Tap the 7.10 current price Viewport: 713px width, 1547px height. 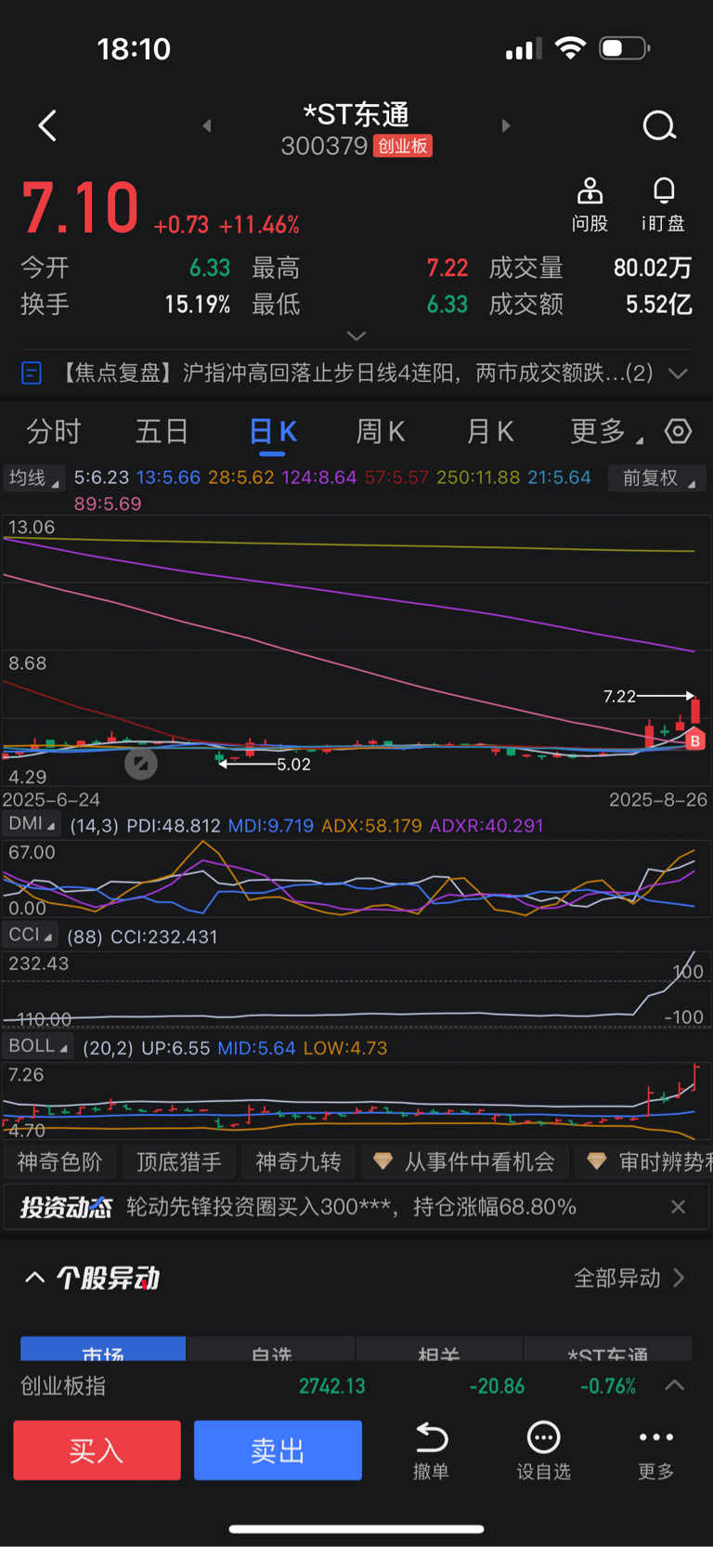tap(80, 207)
